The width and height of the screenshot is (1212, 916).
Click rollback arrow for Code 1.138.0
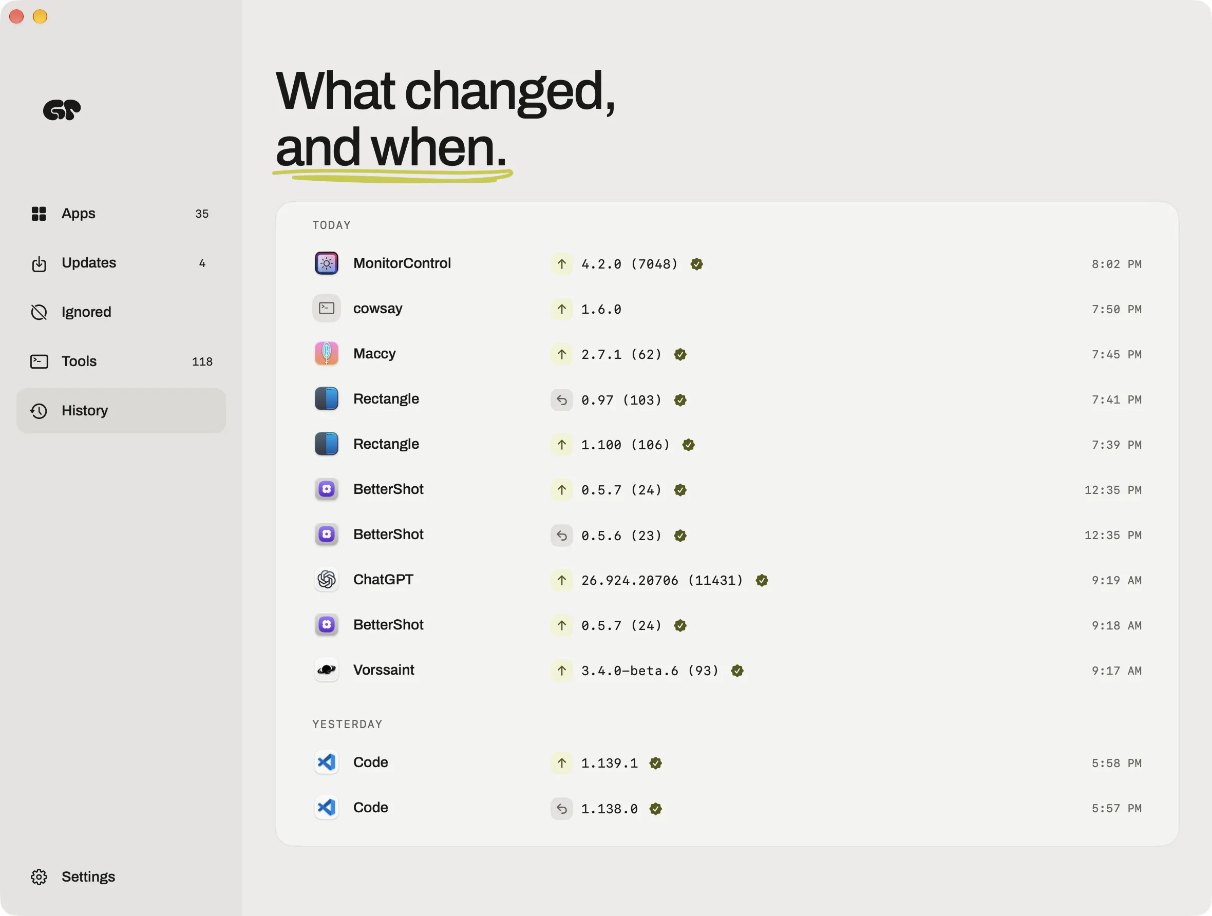562,809
